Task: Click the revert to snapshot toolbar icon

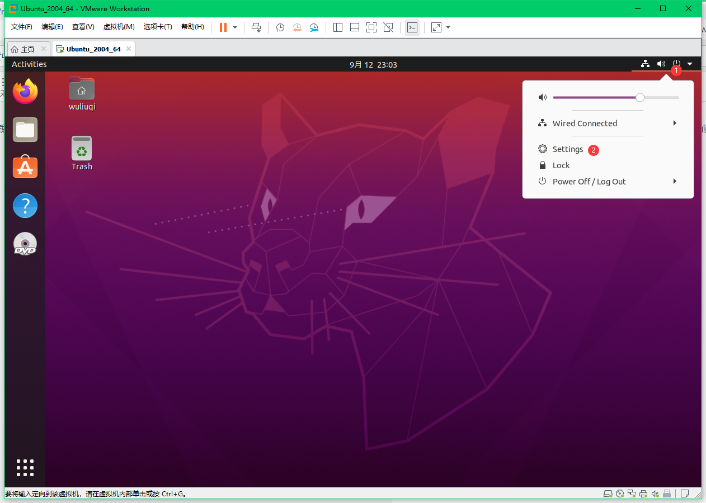Action: [x=297, y=27]
